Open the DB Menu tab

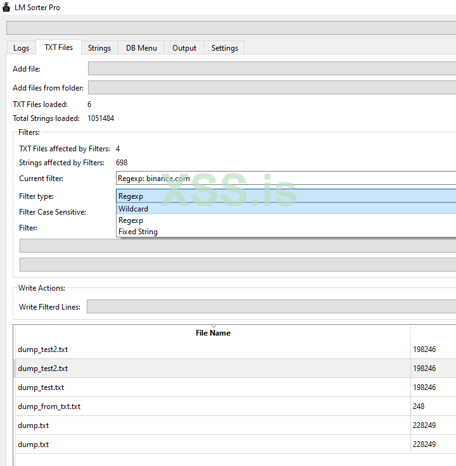141,48
